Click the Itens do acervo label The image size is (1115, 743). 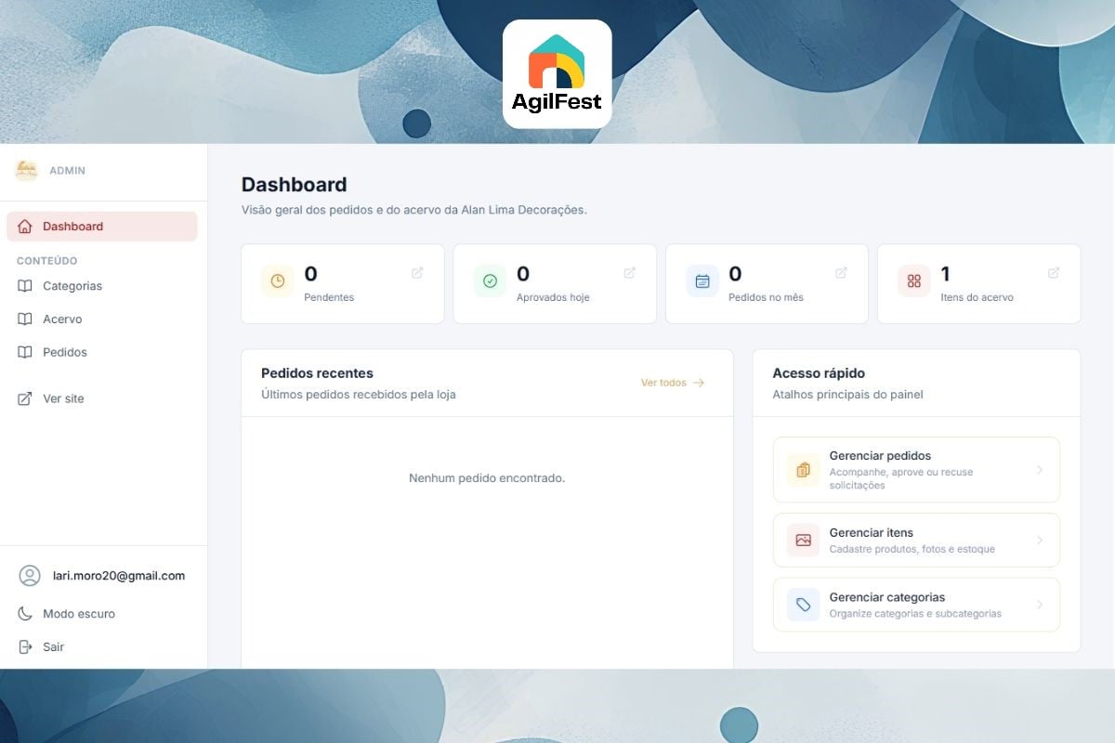pos(977,297)
